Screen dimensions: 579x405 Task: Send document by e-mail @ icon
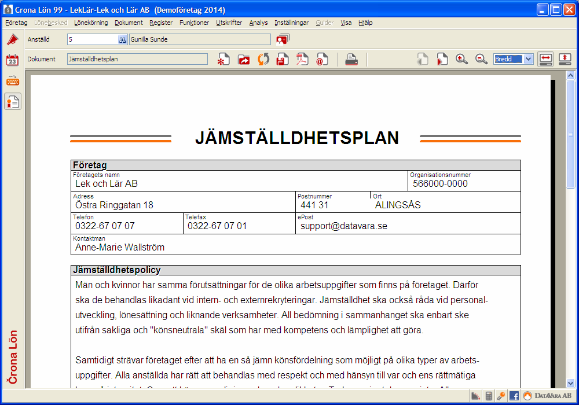coord(322,59)
